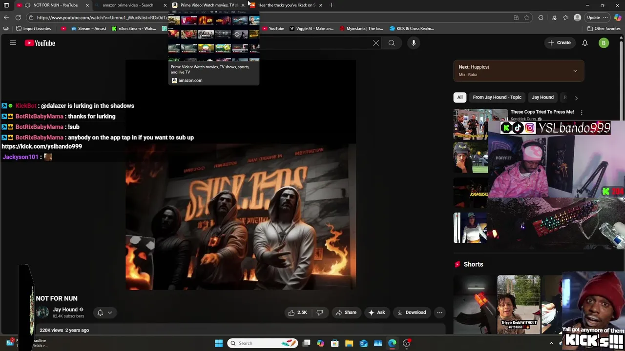
Task: Open KICK & Cross Realm bookmark
Action: click(x=412, y=28)
